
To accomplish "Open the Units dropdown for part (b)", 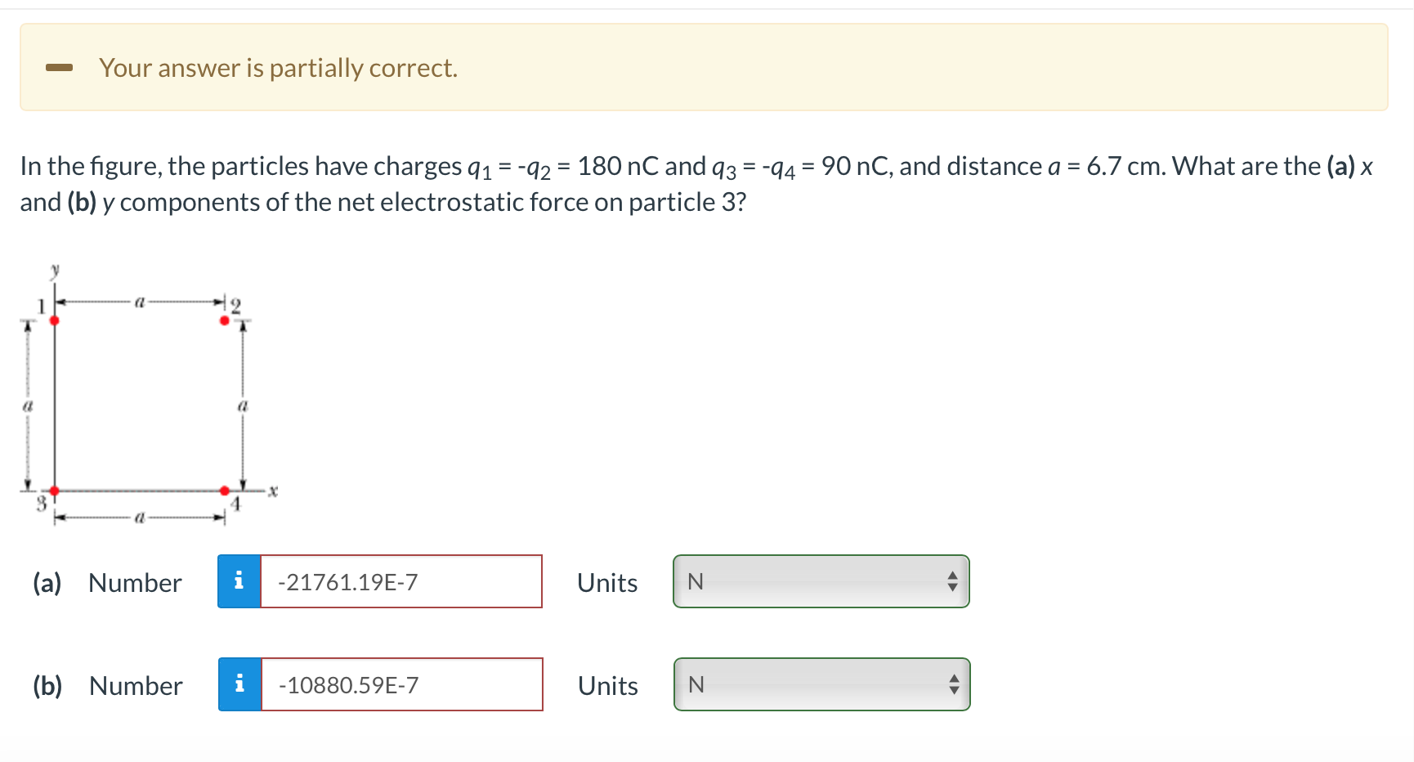I will (822, 684).
